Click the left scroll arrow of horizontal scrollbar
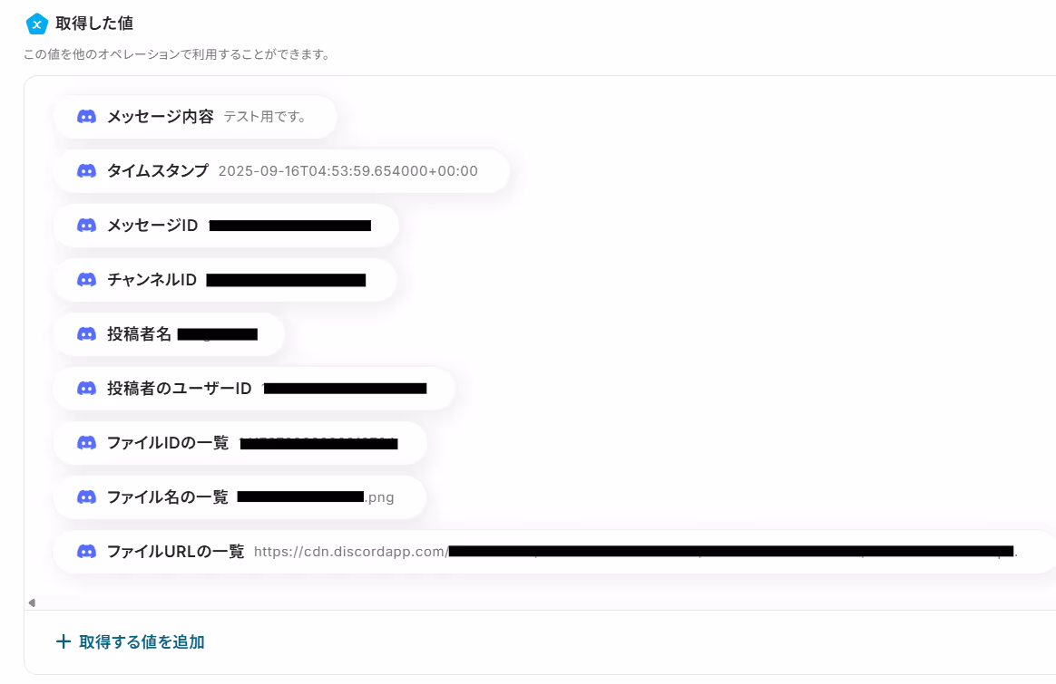The width and height of the screenshot is (1056, 684). 32,602
